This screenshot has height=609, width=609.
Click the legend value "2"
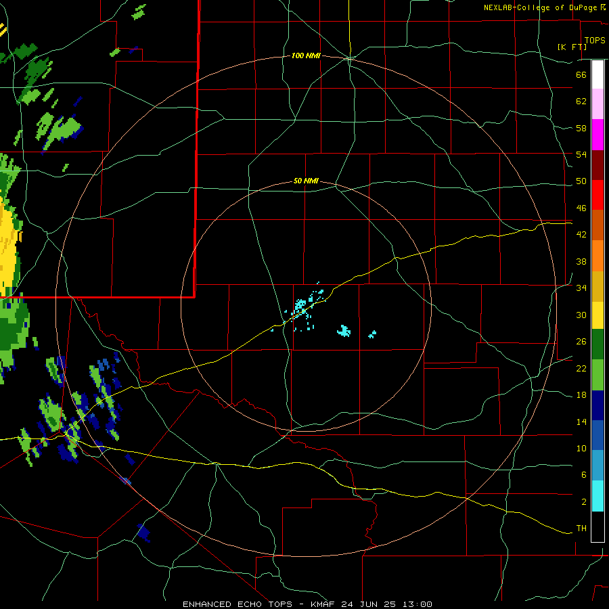click(x=583, y=502)
